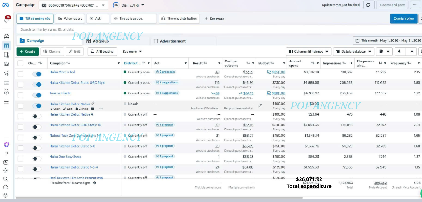The height and width of the screenshot is (202, 422).
Task: Enable the Halsa Kitchen Detox CBO Static 16 toggle
Action: [37, 127]
